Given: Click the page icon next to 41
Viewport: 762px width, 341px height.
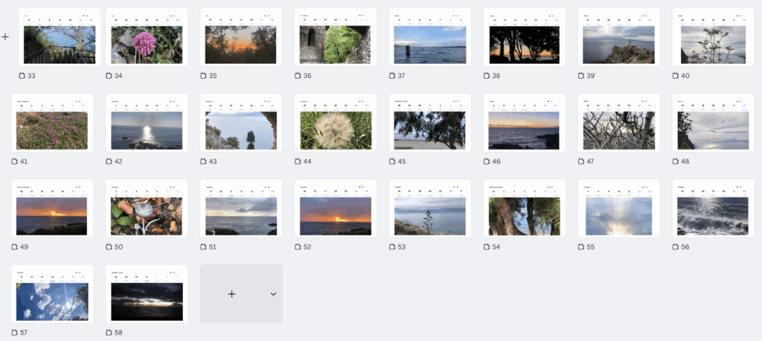Looking at the screenshot, I should click(15, 162).
